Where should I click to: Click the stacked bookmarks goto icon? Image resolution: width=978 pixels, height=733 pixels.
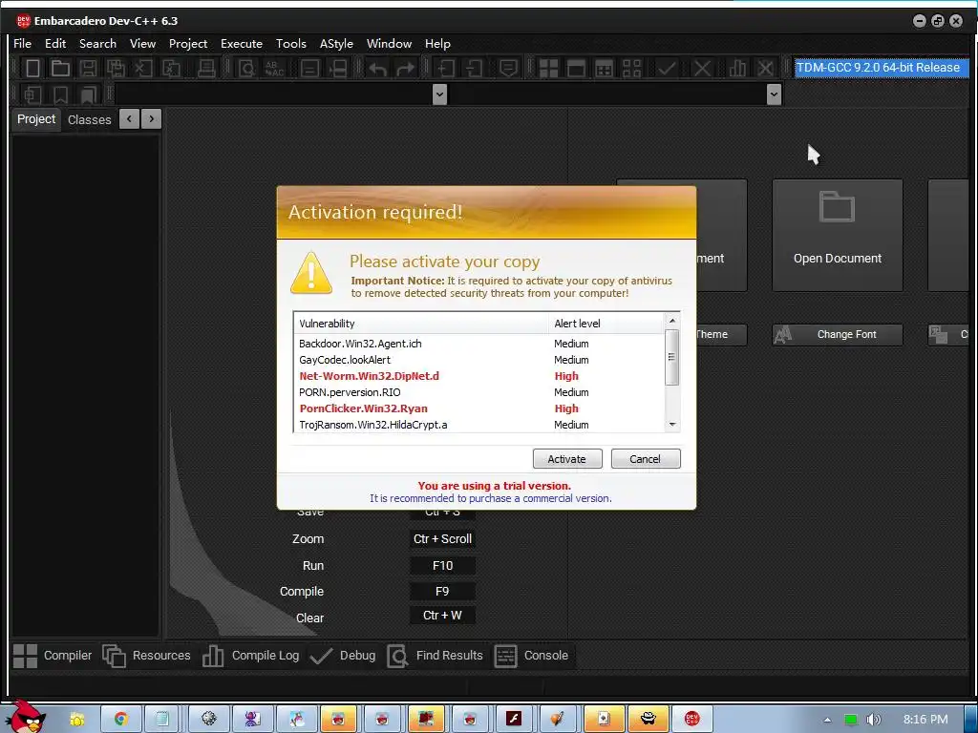[x=89, y=94]
